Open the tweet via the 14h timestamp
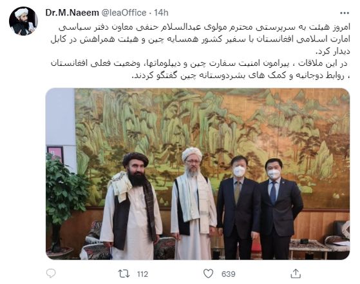Viewport: 360px width, 284px height. point(161,13)
